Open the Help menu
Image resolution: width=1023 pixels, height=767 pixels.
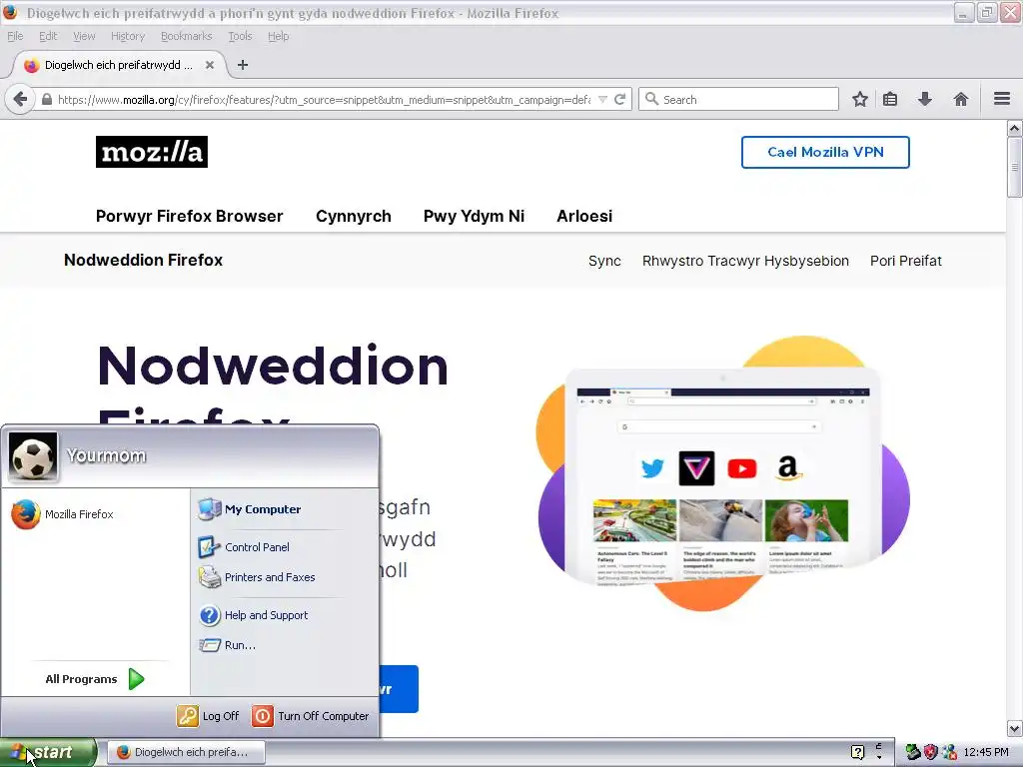pyautogui.click(x=278, y=36)
